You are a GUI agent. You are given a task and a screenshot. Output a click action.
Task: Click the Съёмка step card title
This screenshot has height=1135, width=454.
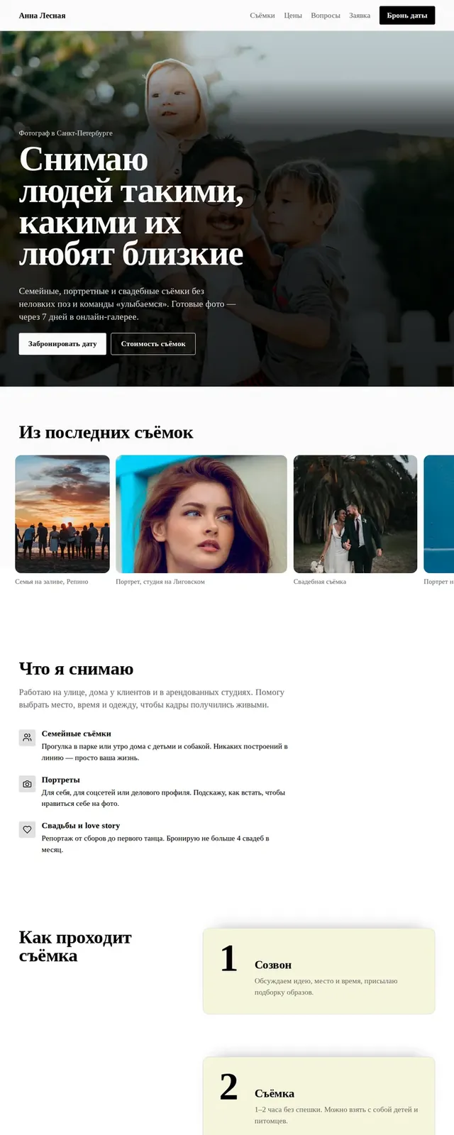(275, 1093)
